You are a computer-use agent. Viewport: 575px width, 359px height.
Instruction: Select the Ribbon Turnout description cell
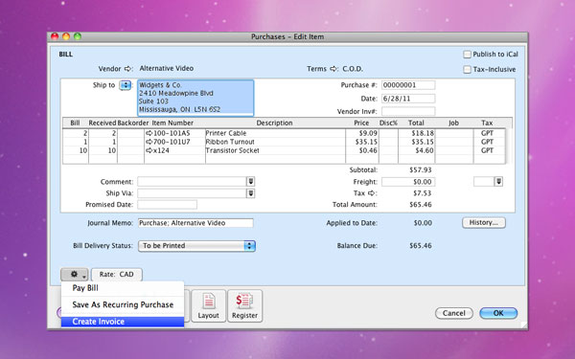275,142
